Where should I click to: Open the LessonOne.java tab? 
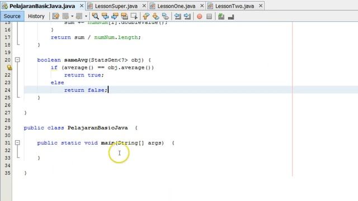coord(176,6)
